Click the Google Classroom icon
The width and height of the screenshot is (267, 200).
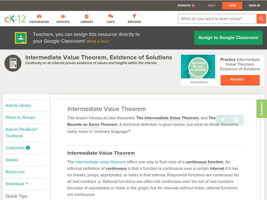[x=21, y=38]
